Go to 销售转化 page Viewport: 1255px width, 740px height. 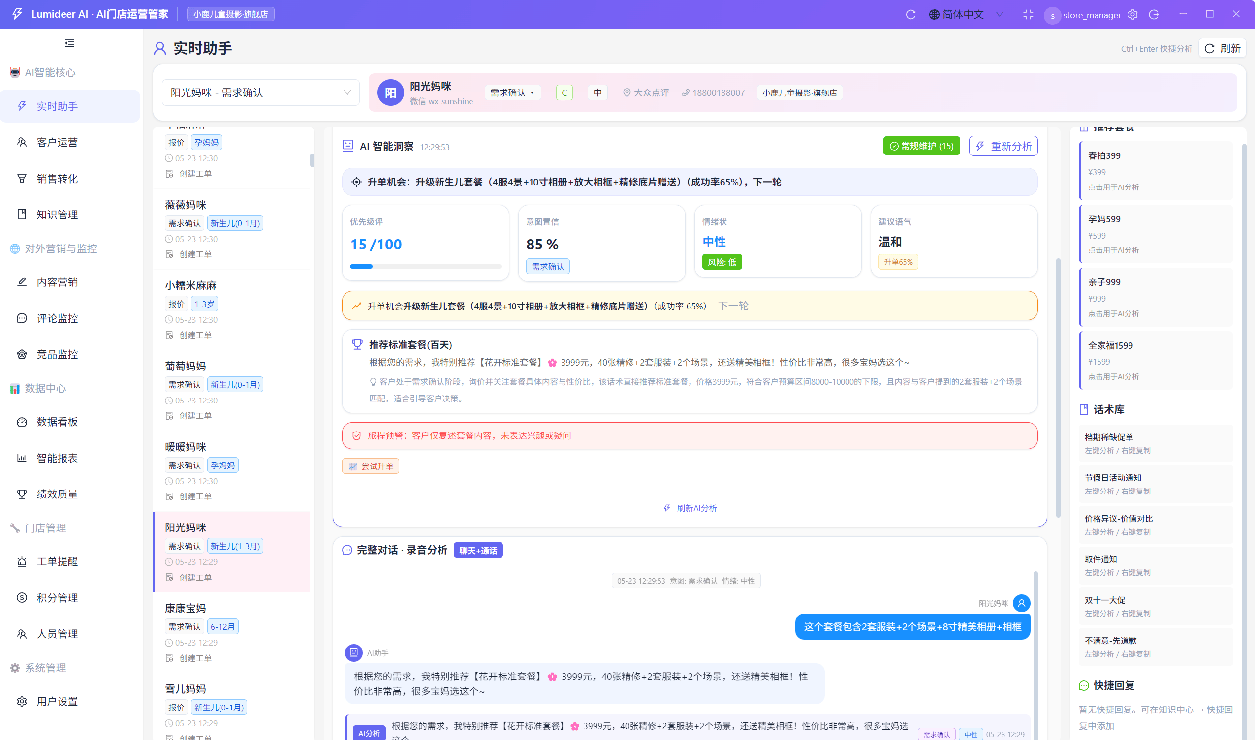coord(70,179)
